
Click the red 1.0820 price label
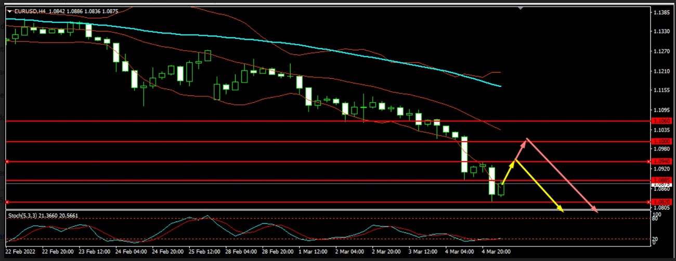[661, 202]
